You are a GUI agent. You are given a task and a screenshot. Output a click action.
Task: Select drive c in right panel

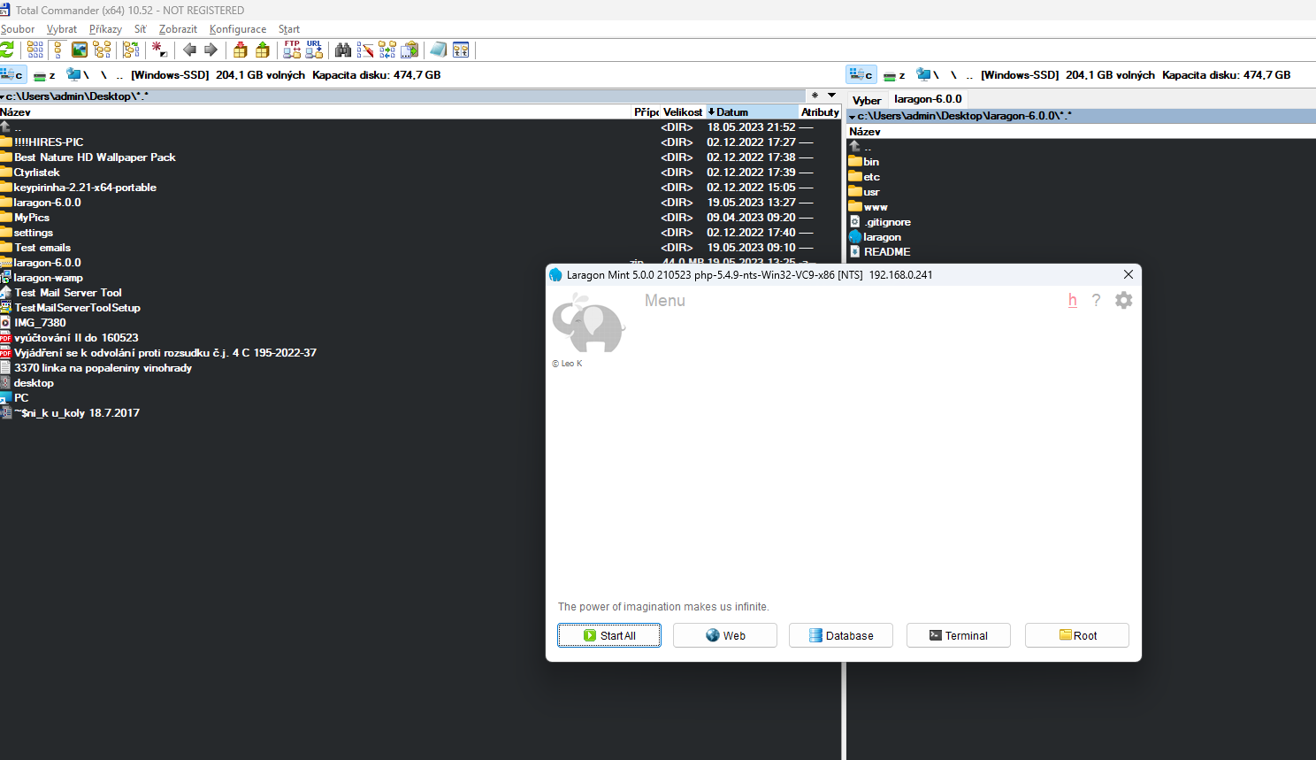861,75
